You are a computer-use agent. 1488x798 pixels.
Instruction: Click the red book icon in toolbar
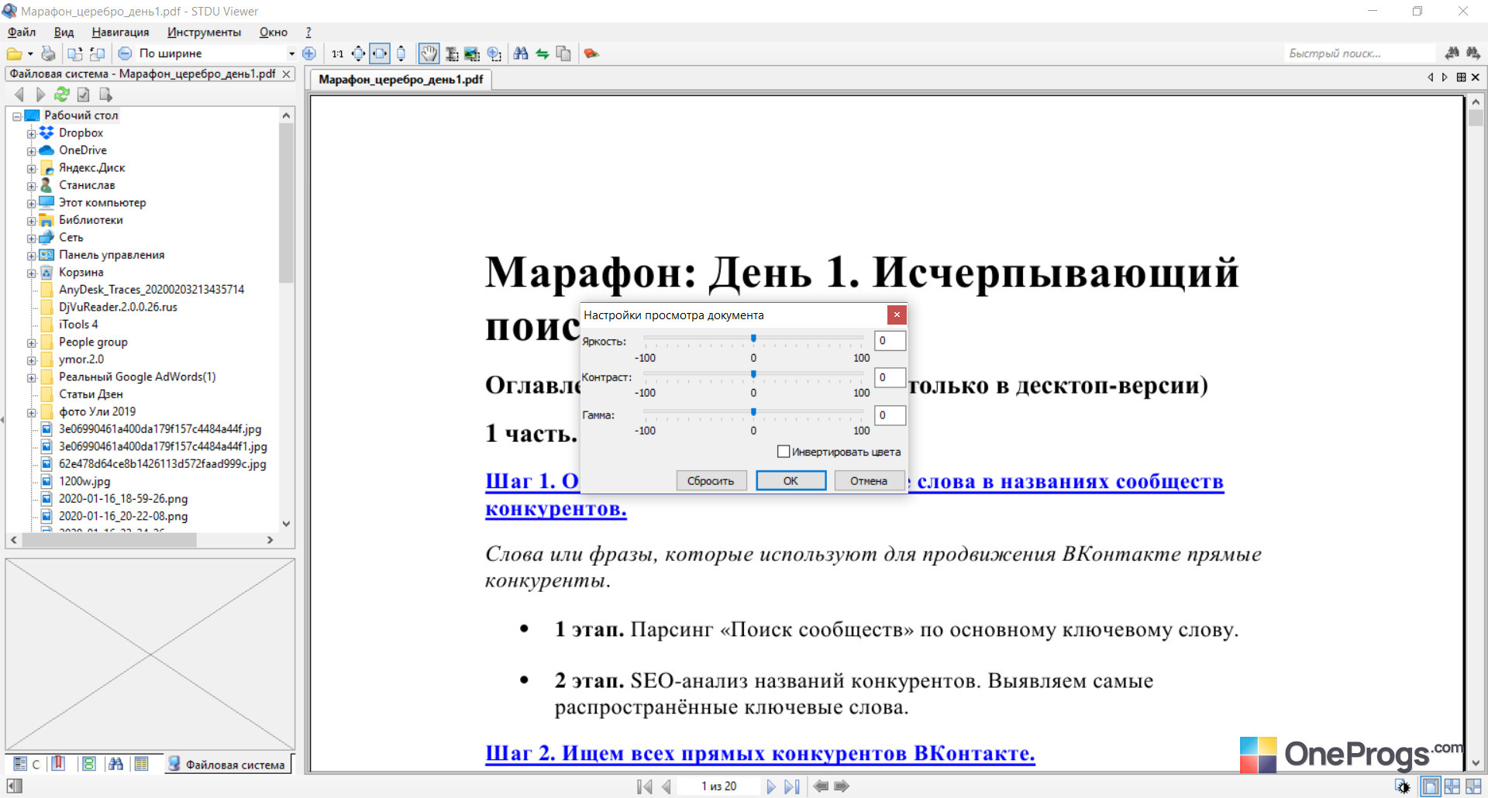(x=591, y=53)
